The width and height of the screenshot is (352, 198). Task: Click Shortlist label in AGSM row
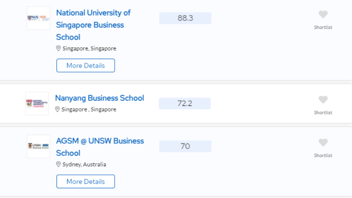(x=323, y=156)
